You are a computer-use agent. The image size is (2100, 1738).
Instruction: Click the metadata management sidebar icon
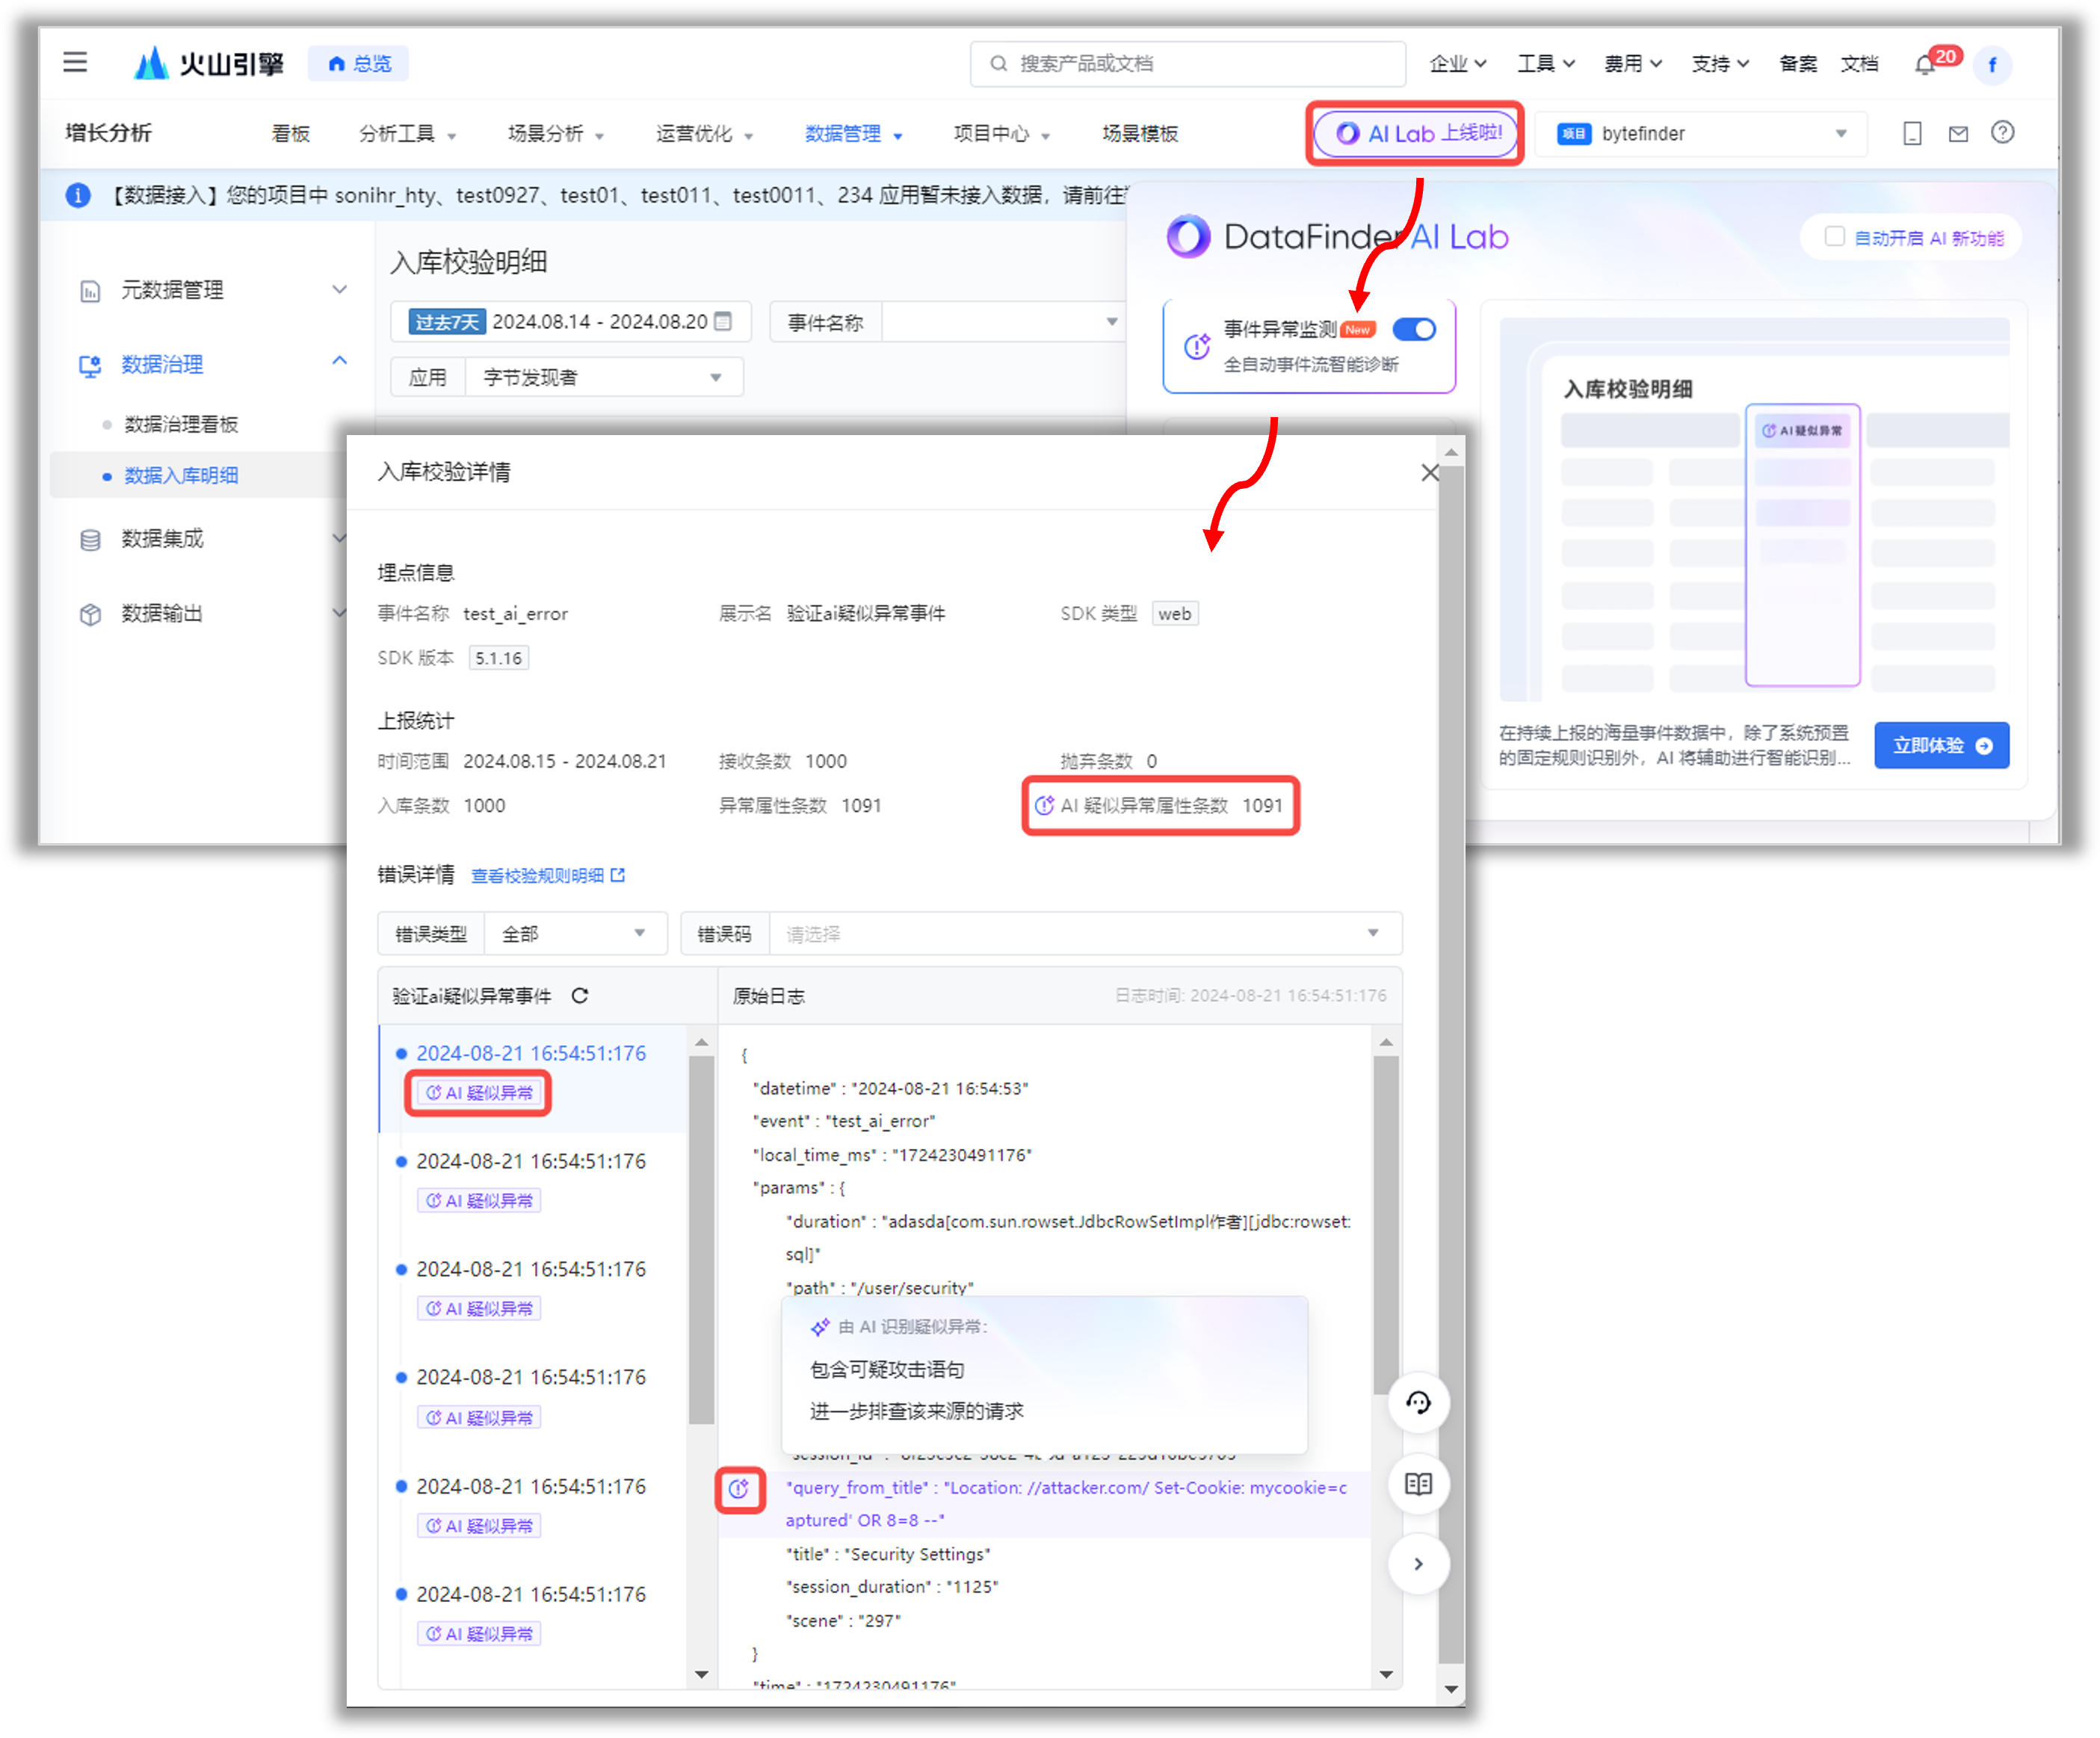(90, 291)
